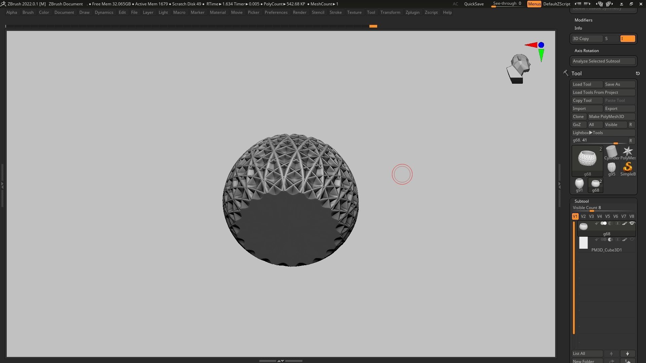646x363 pixels.
Task: Expand the Axis Rotation section
Action: point(586,51)
